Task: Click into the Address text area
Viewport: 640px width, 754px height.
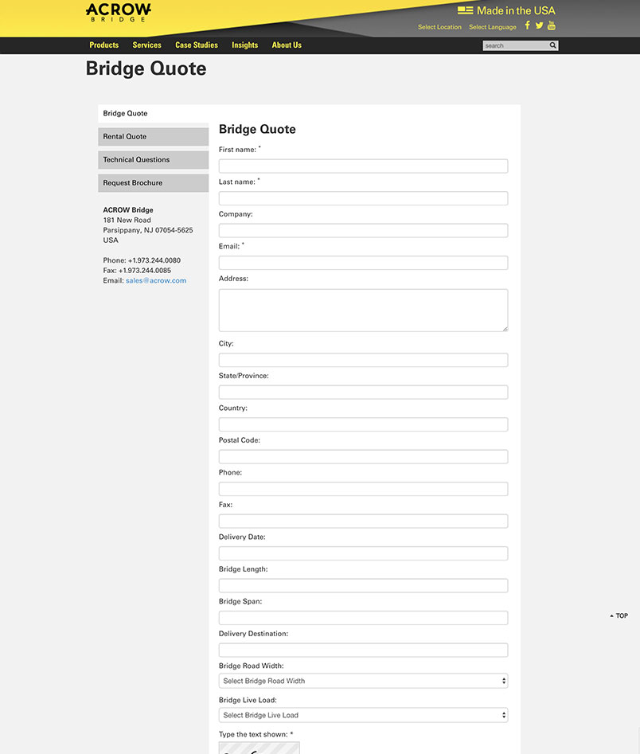Action: pos(363,310)
